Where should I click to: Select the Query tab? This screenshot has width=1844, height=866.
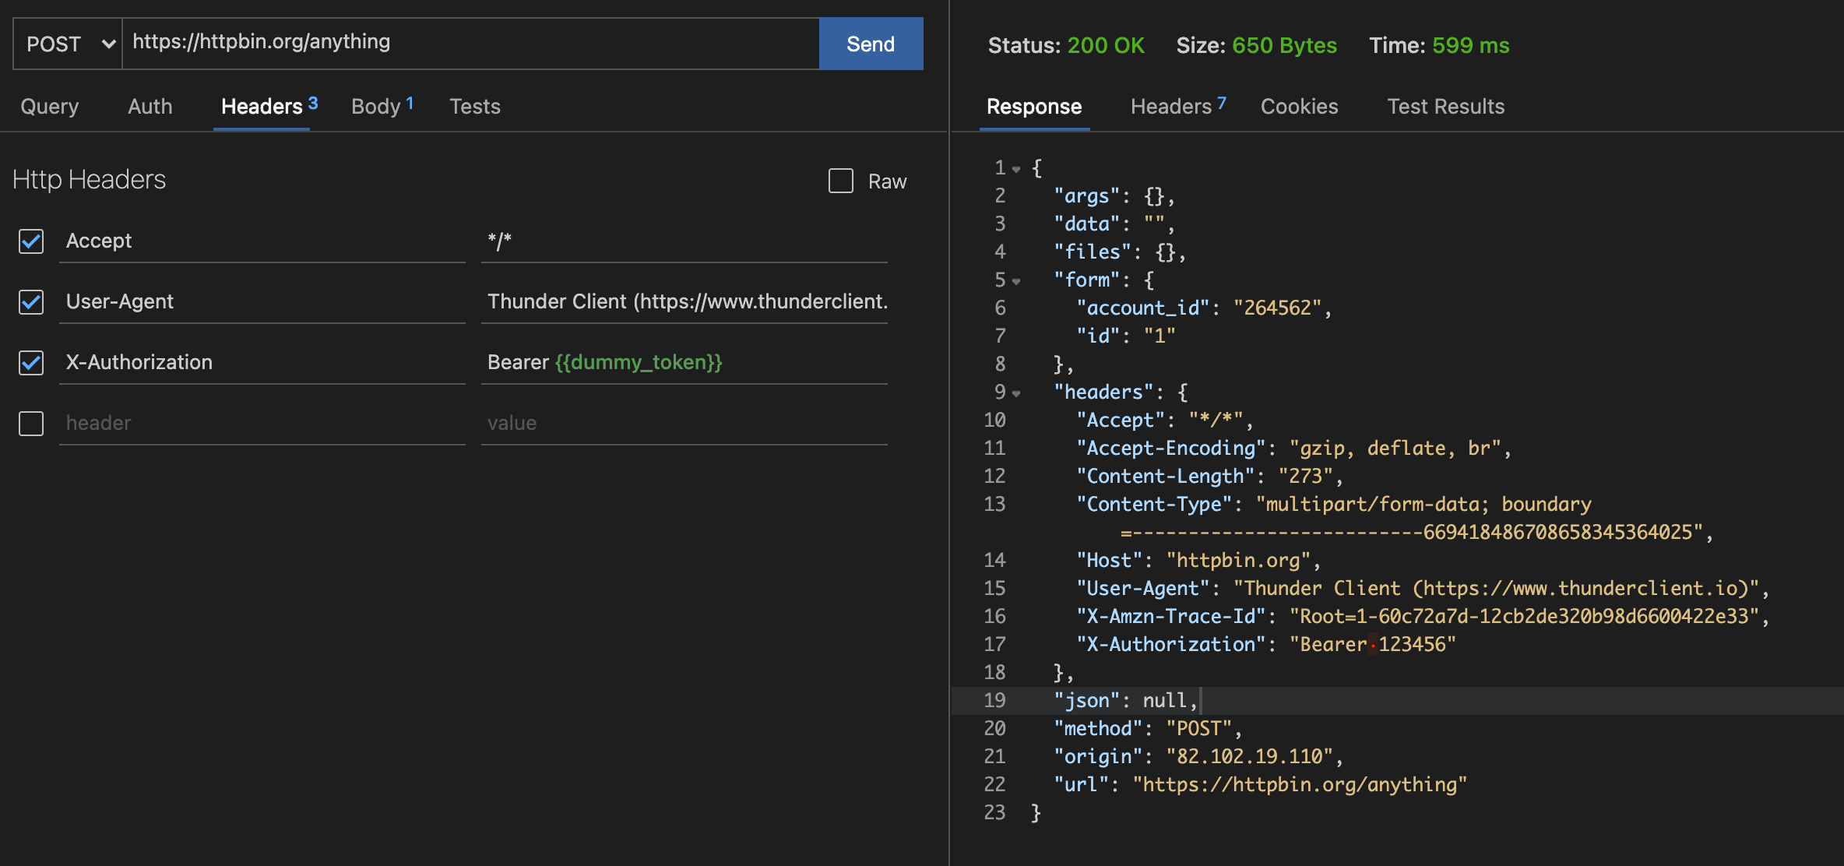(49, 107)
